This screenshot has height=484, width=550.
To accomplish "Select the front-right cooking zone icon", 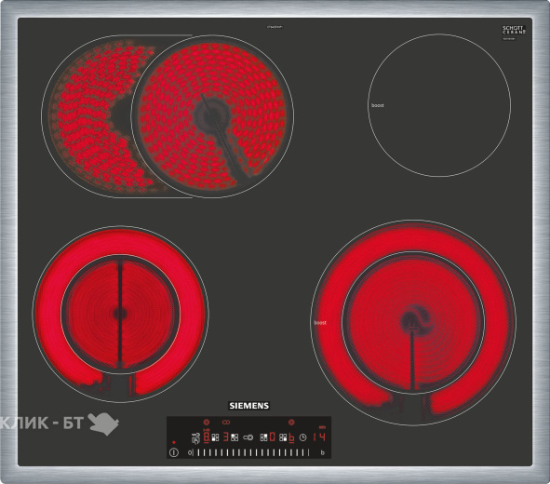I will coord(283,437).
